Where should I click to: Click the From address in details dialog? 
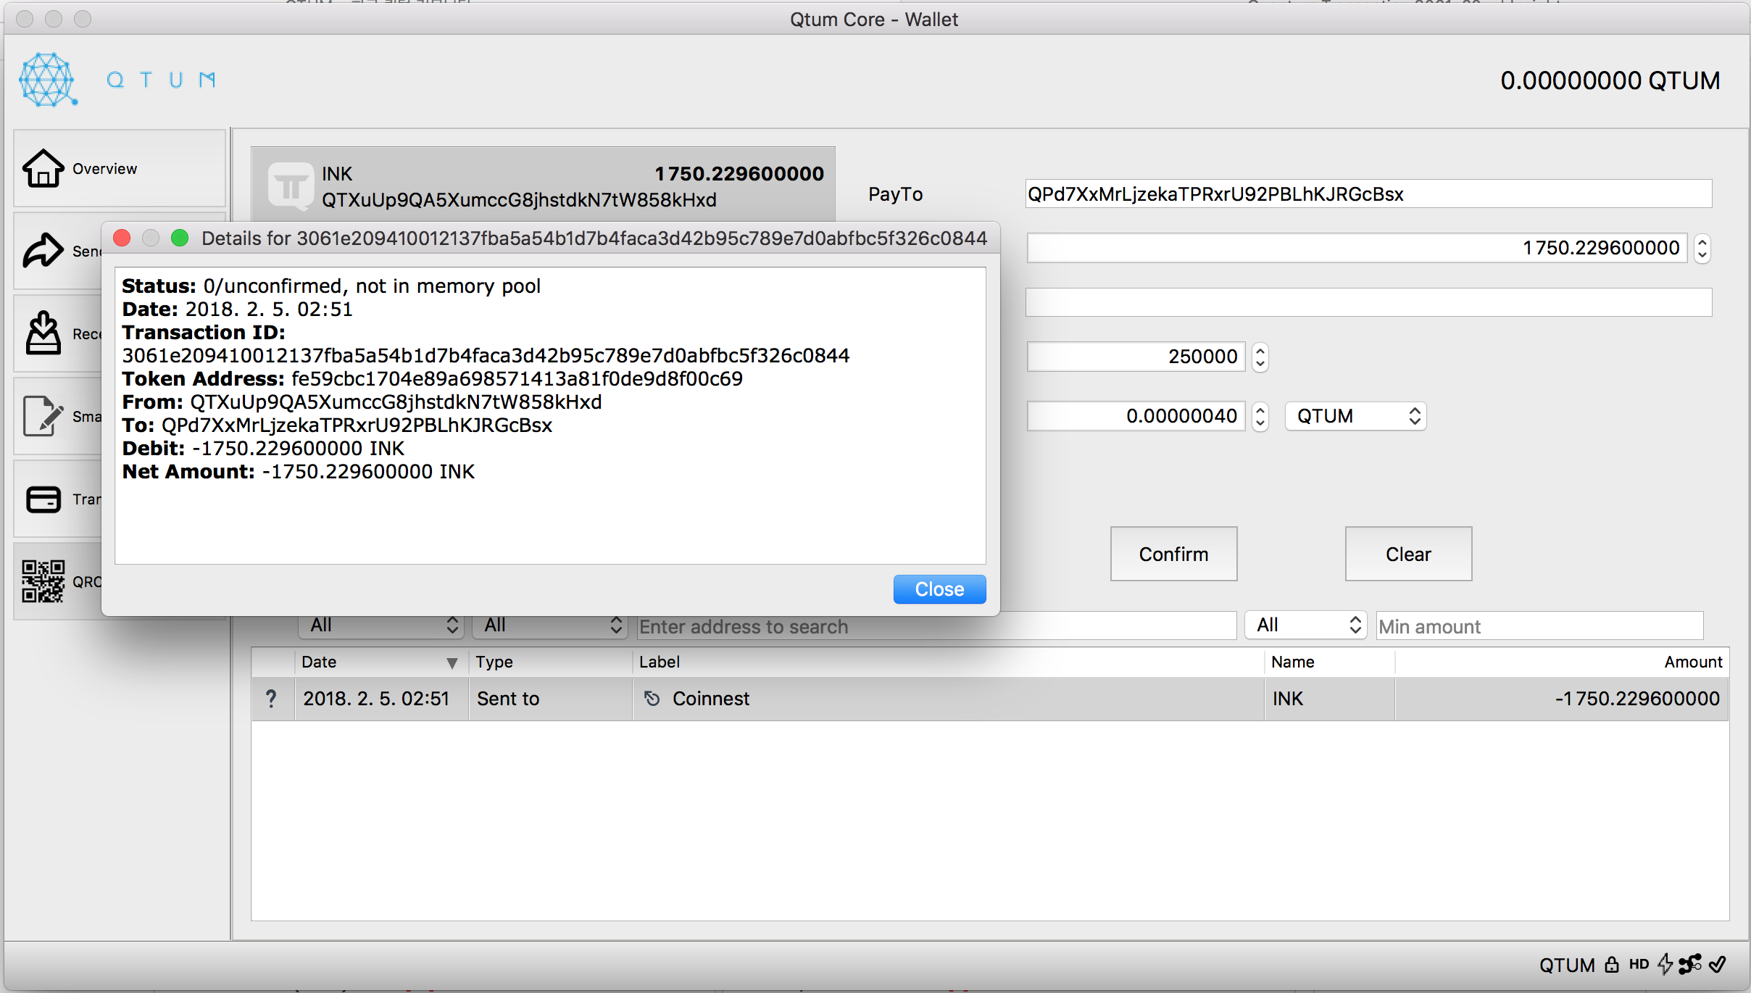(x=396, y=402)
